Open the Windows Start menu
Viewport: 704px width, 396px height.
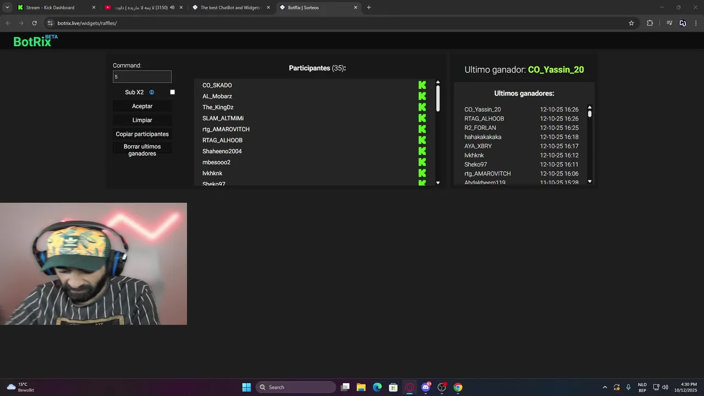pos(246,387)
